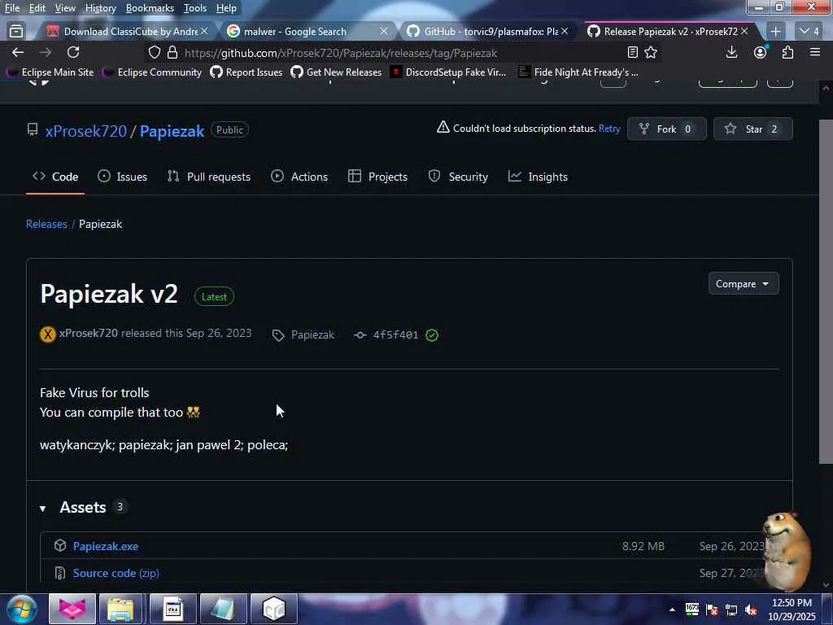833x625 pixels.
Task: Bookmark this page with the star icon
Action: coord(651,52)
